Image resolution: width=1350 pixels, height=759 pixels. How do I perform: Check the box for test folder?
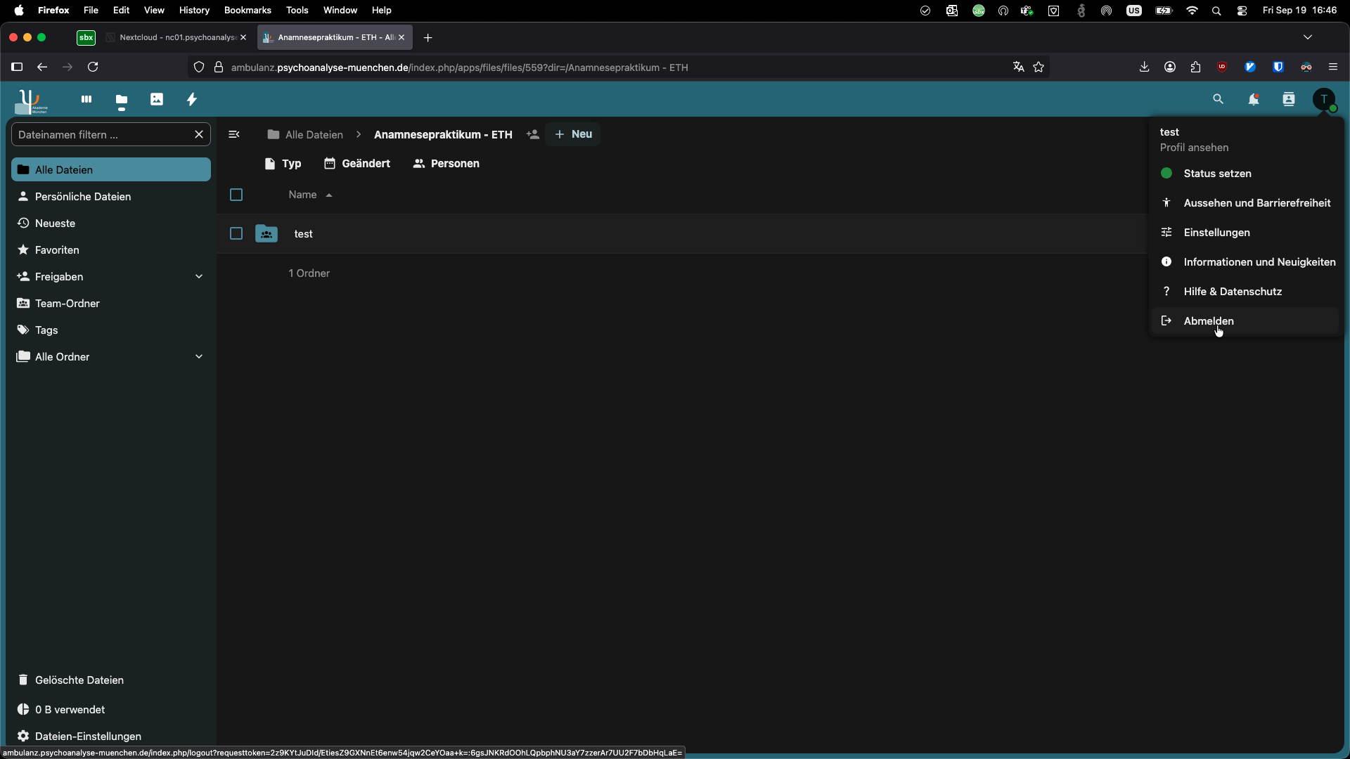click(x=236, y=233)
